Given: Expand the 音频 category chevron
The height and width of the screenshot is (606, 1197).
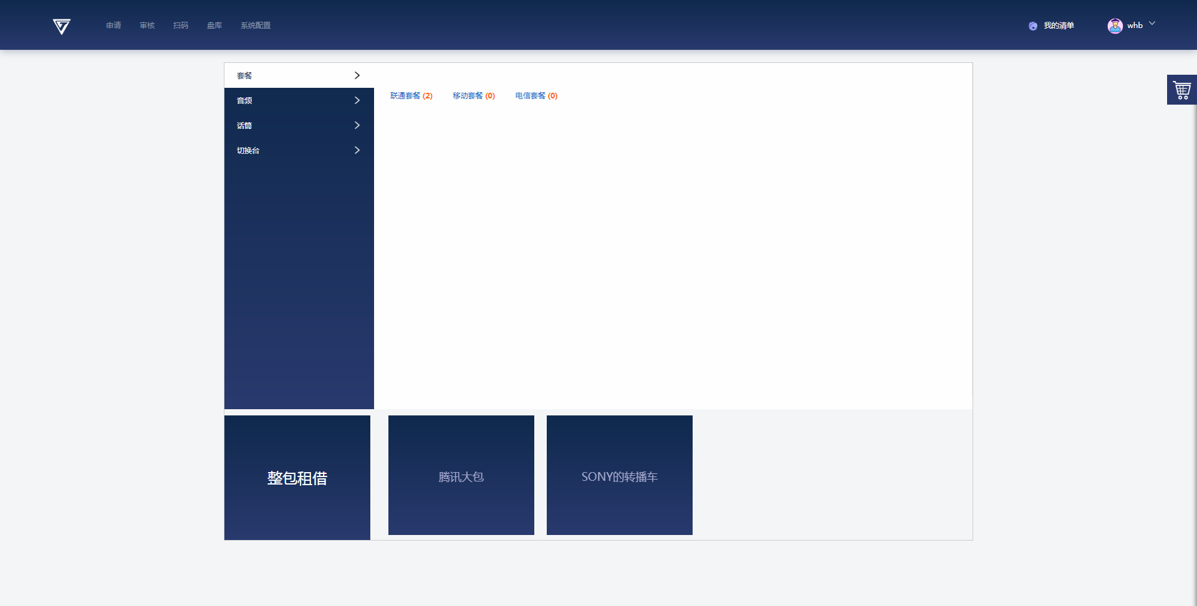Looking at the screenshot, I should click(357, 100).
